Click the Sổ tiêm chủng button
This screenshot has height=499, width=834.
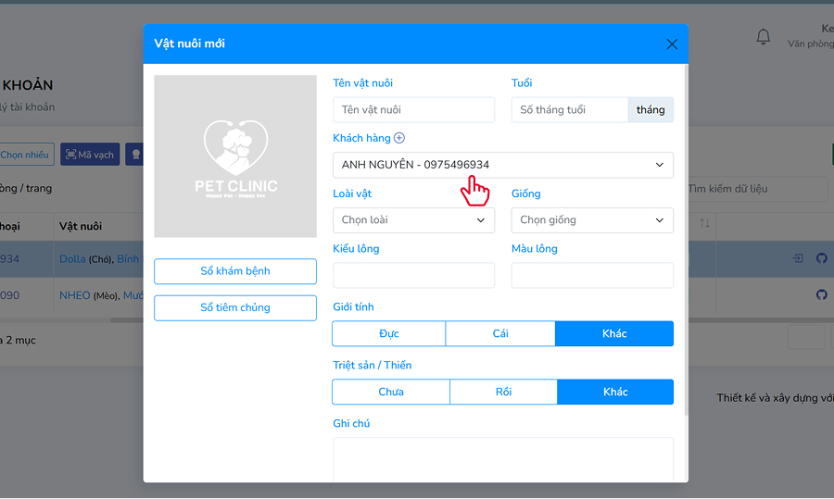pos(235,307)
